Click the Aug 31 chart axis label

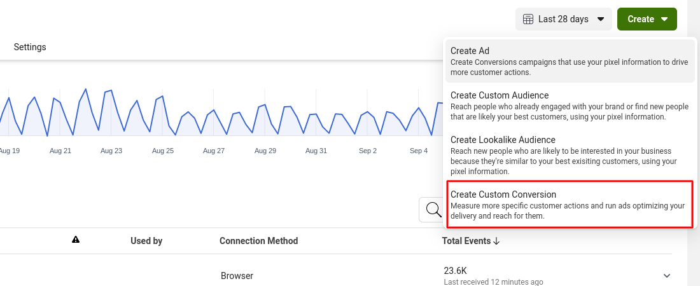click(x=316, y=151)
